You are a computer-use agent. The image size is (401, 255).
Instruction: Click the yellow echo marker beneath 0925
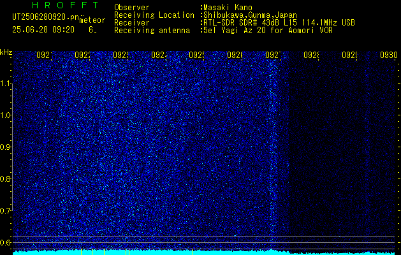click(193, 252)
